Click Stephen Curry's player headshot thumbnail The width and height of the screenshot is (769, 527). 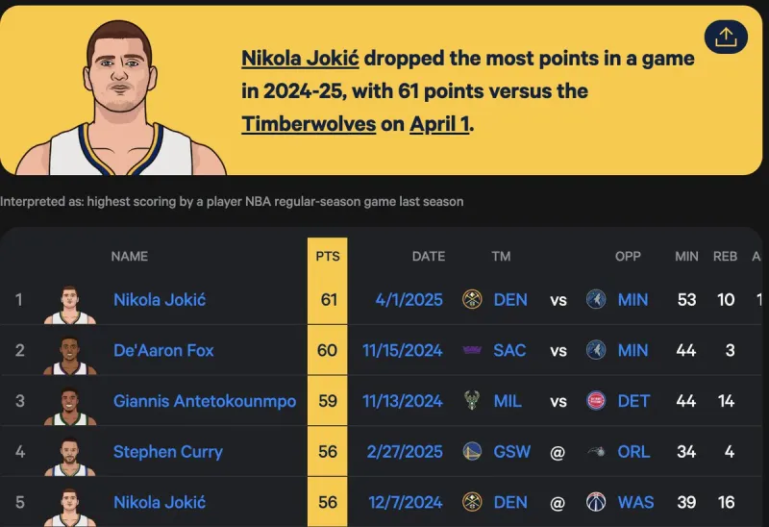(69, 457)
